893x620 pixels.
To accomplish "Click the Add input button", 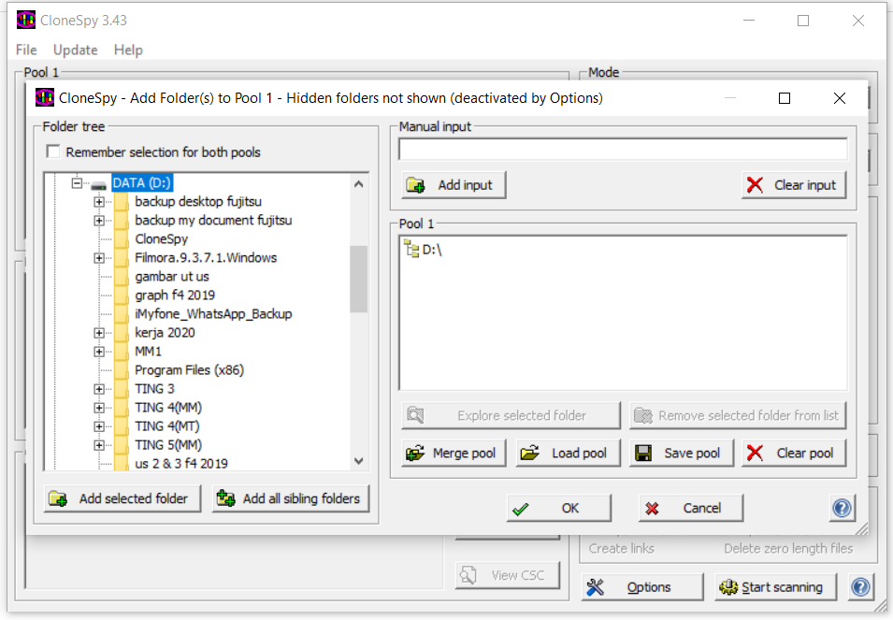I will [x=454, y=185].
